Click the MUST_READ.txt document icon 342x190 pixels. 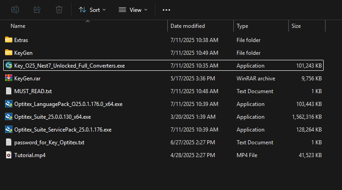pyautogui.click(x=9, y=91)
